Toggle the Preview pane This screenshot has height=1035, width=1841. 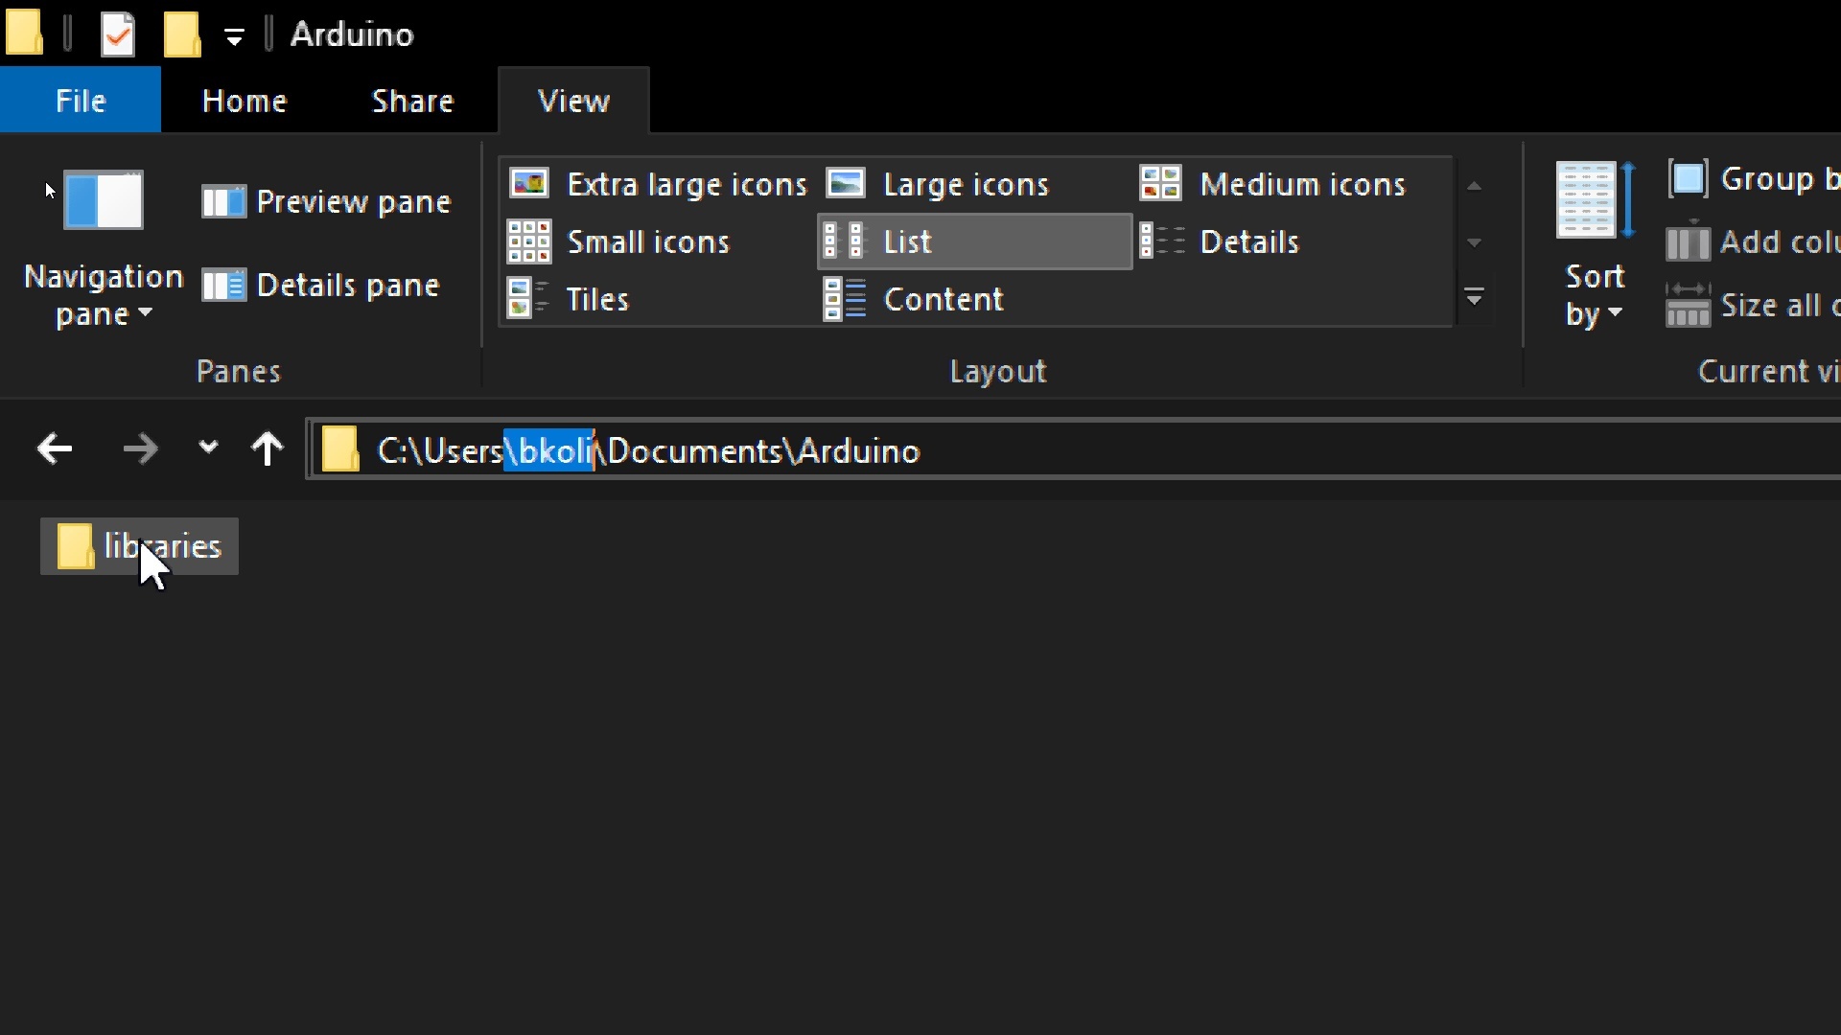327,202
